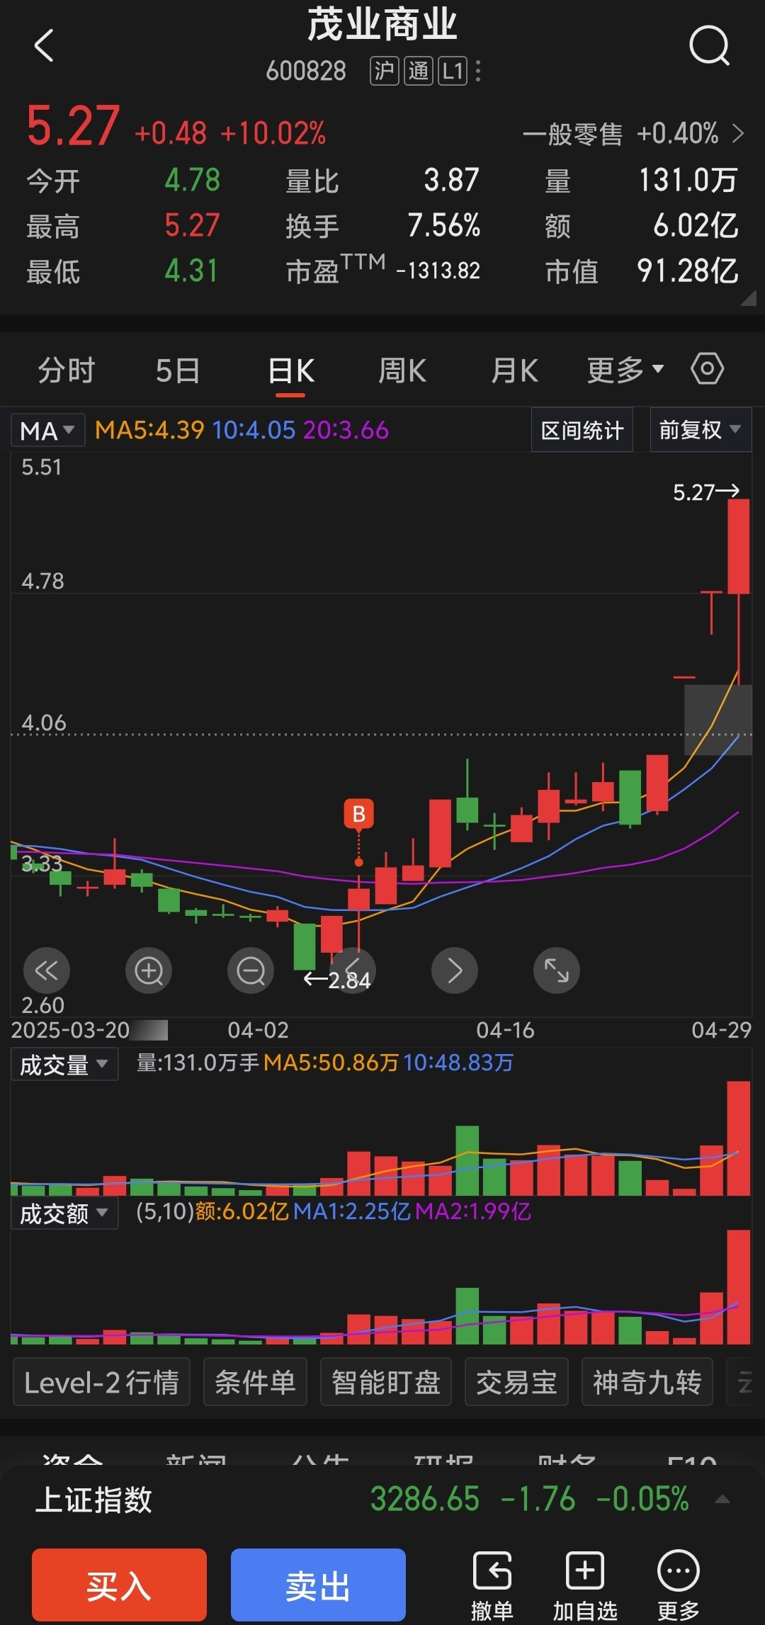This screenshot has height=1625, width=765.
Task: Switch to 5日 tab
Action: click(178, 370)
